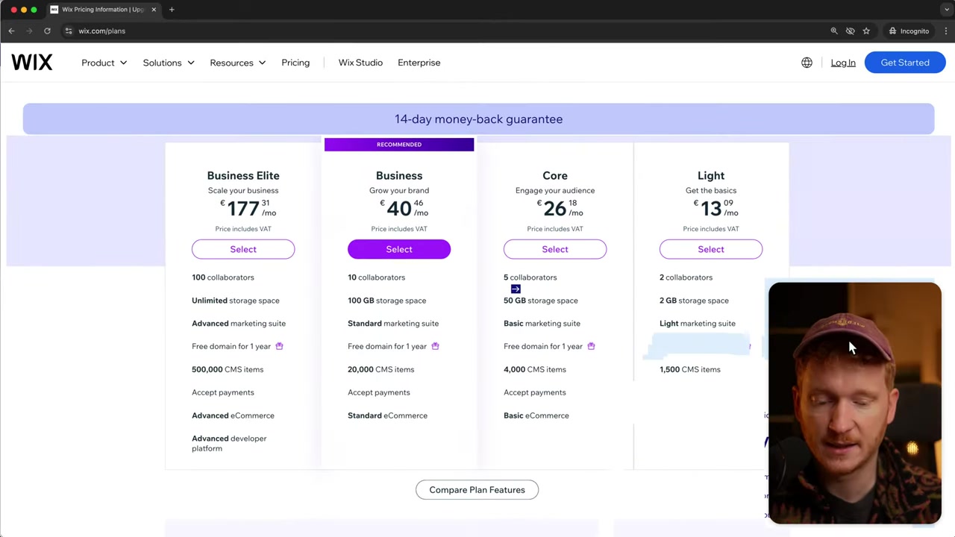Click 'Get the basics' tagline
Image resolution: width=955 pixels, height=537 pixels.
coord(711,190)
